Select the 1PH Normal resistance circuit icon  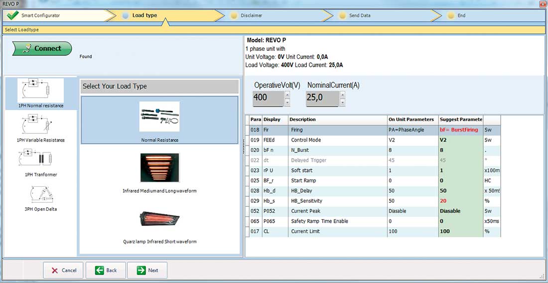40,90
